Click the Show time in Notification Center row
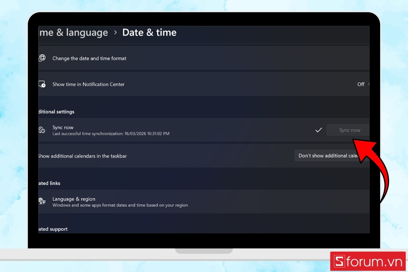This screenshot has height=272, width=408. pyautogui.click(x=204, y=84)
